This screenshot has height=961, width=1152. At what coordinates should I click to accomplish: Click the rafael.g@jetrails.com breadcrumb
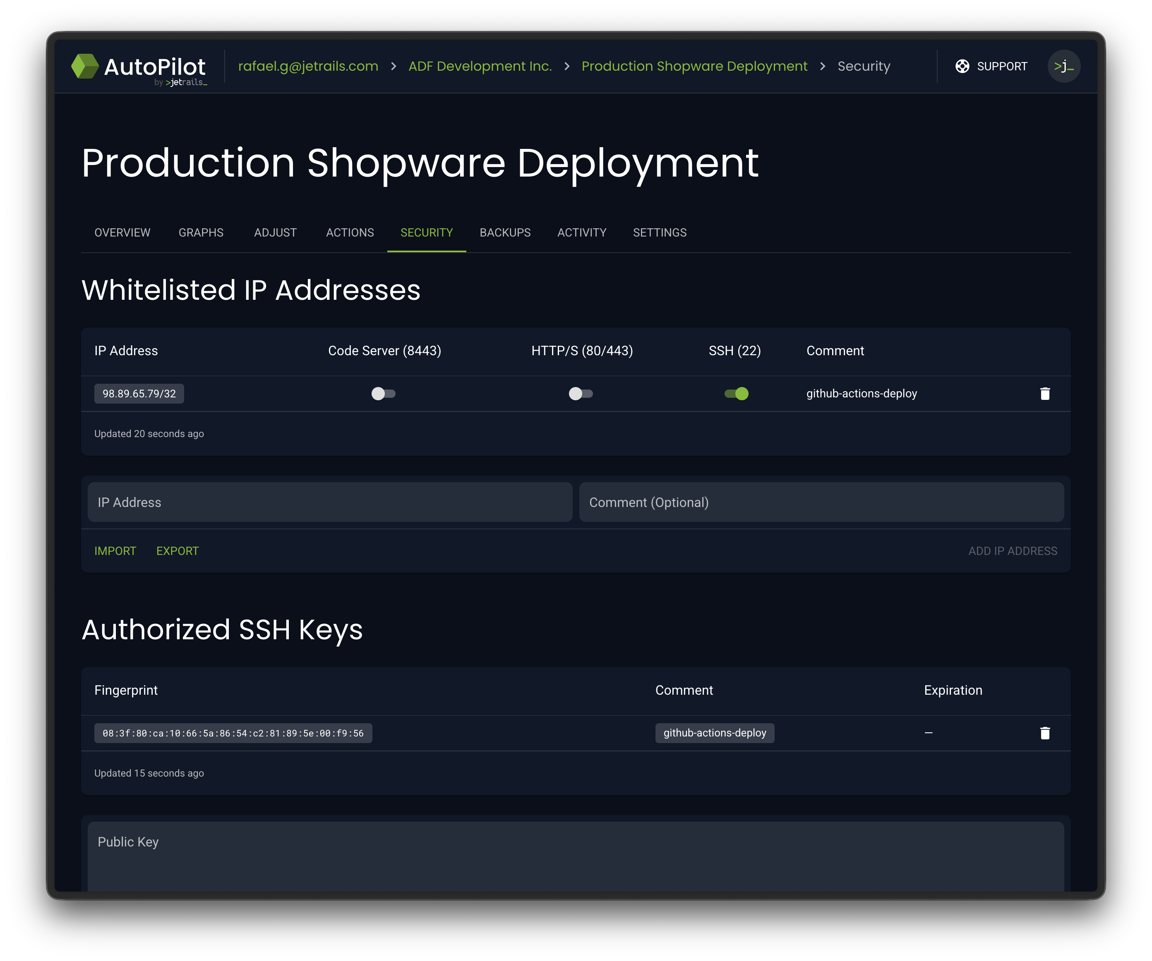coord(308,66)
